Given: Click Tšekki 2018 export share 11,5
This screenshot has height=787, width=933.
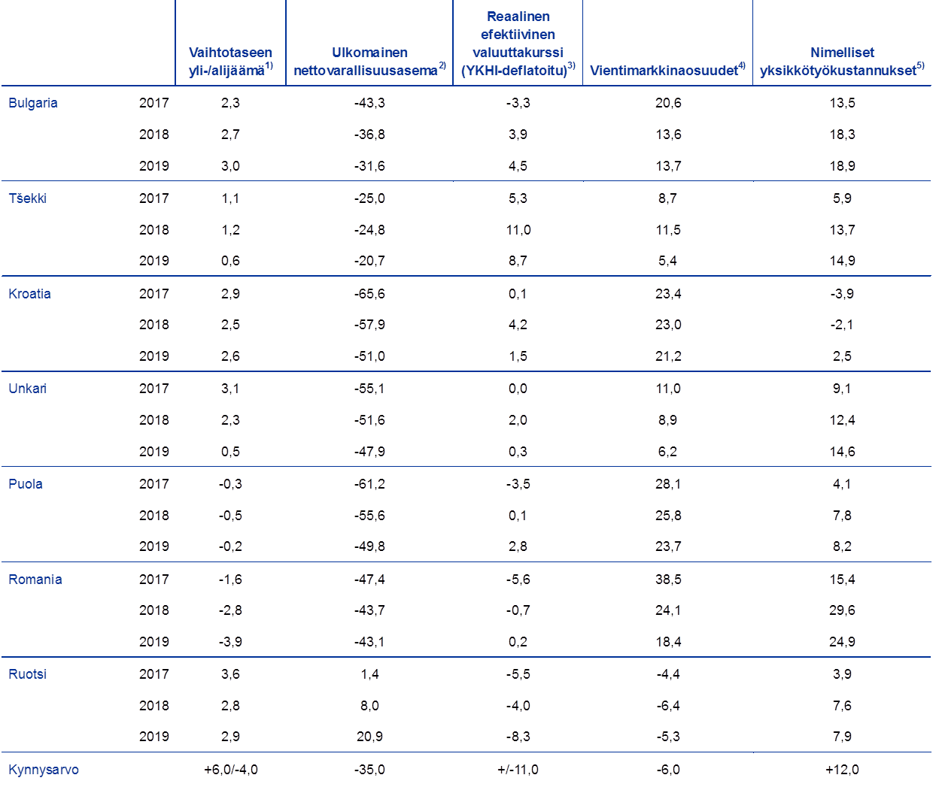Looking at the screenshot, I should pyautogui.click(x=668, y=230).
